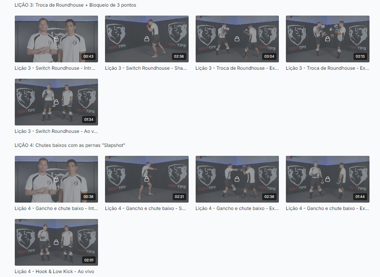380x277 pixels.
Task: Click the lock icon on the 01:34 video
Action: pos(56,102)
